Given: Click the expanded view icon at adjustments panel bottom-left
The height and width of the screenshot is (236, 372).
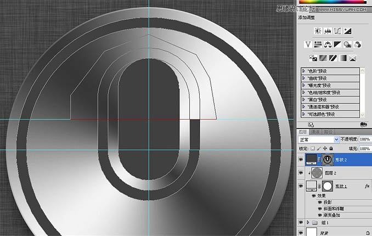Looking at the screenshot, I should coord(311,125).
